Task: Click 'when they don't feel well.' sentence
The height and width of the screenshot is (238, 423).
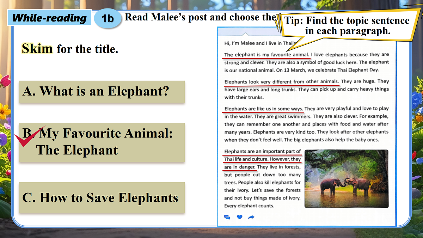Action: (253, 140)
